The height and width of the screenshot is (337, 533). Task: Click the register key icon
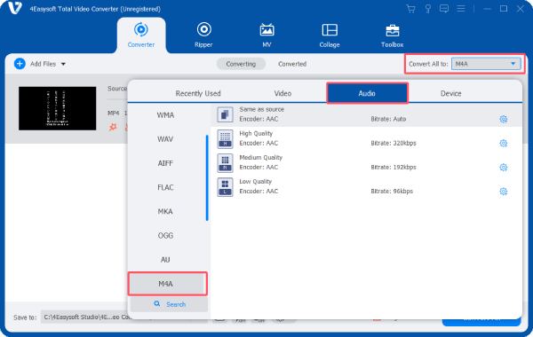coord(428,9)
